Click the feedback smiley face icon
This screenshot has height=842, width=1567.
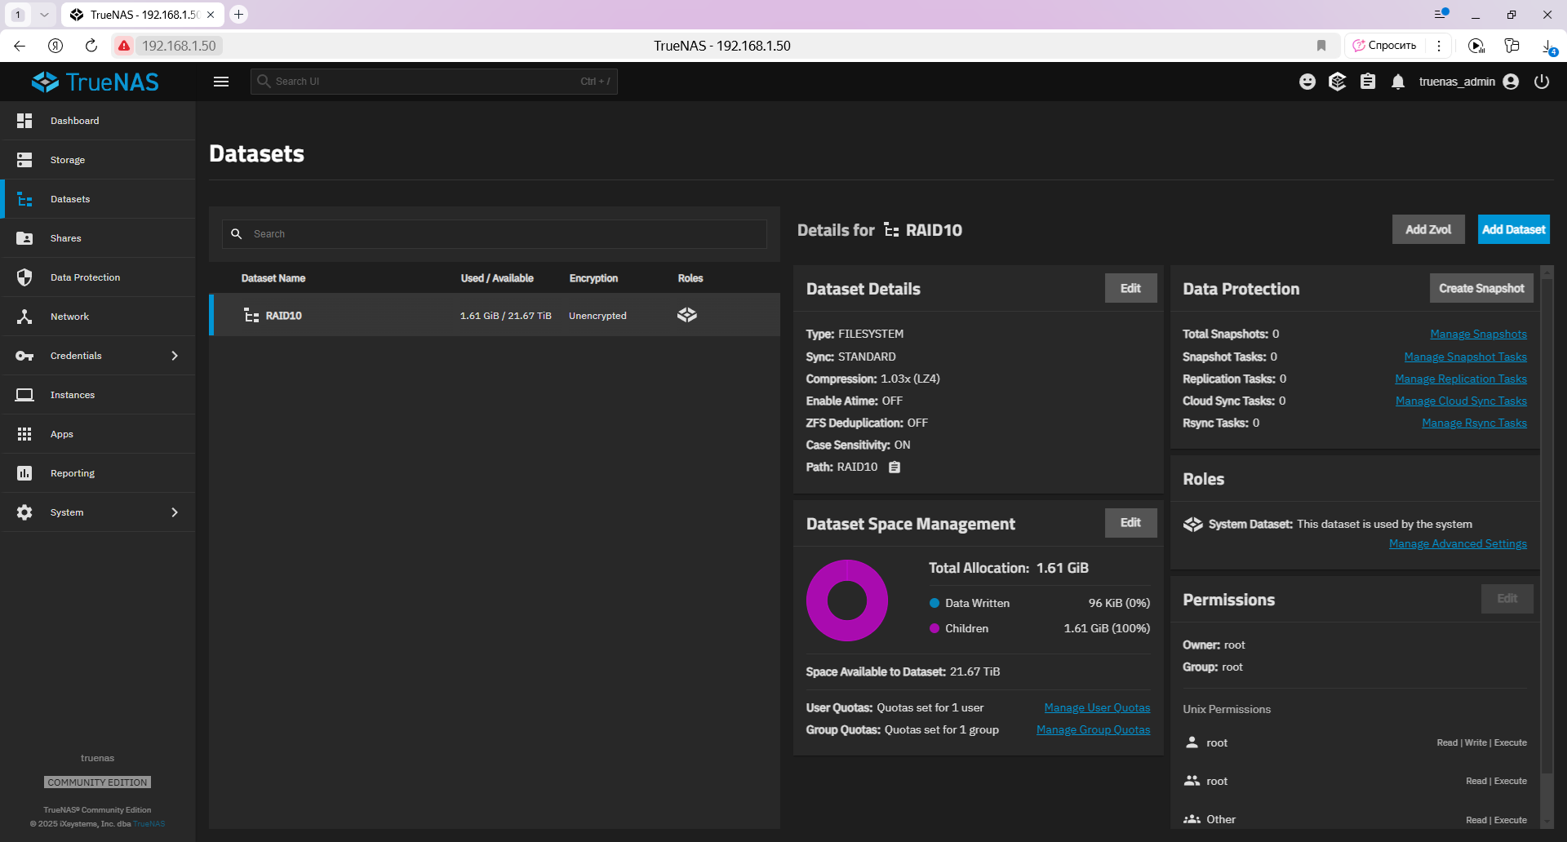click(1307, 82)
